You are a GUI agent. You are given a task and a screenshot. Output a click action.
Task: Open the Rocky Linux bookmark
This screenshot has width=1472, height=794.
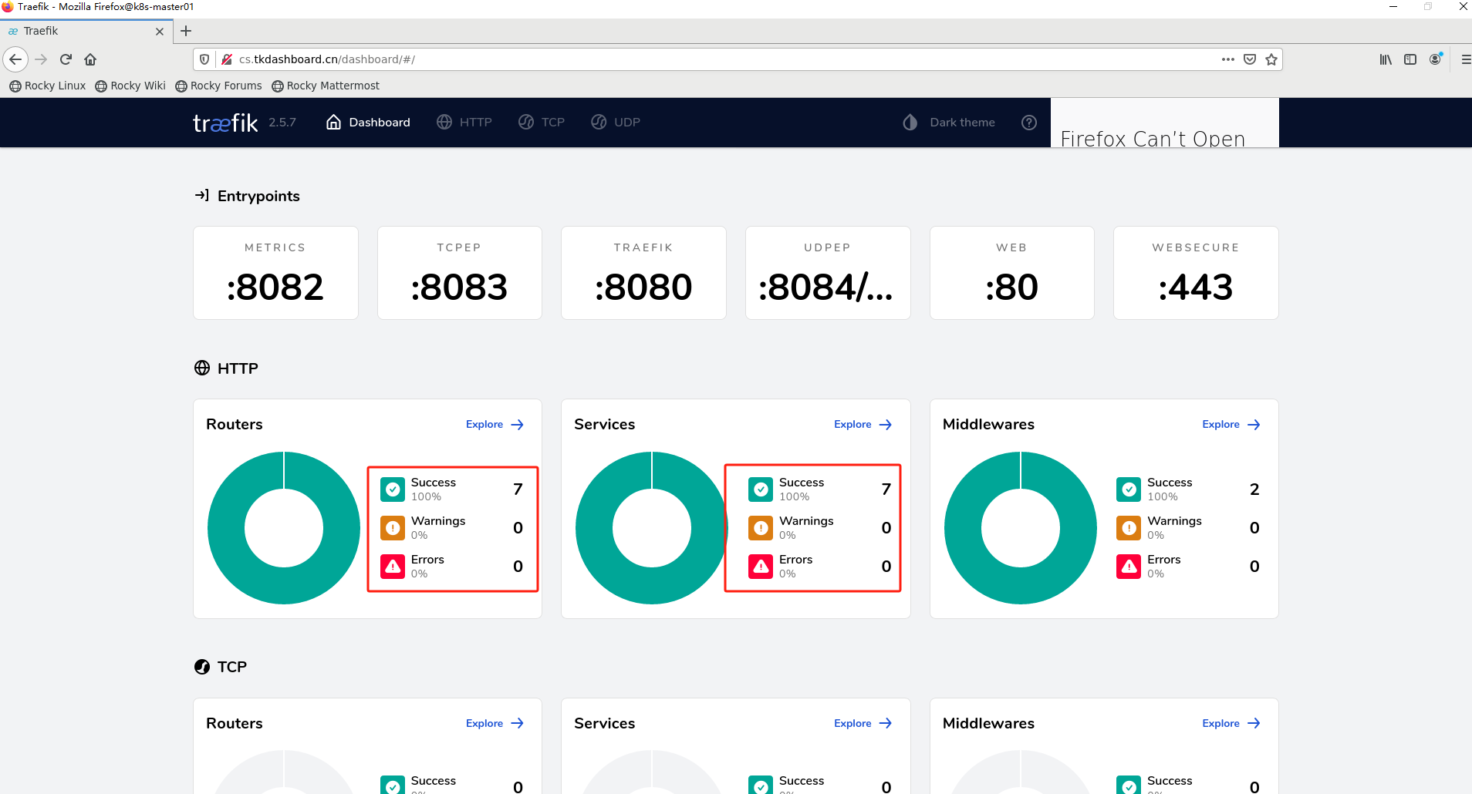pyautogui.click(x=48, y=86)
